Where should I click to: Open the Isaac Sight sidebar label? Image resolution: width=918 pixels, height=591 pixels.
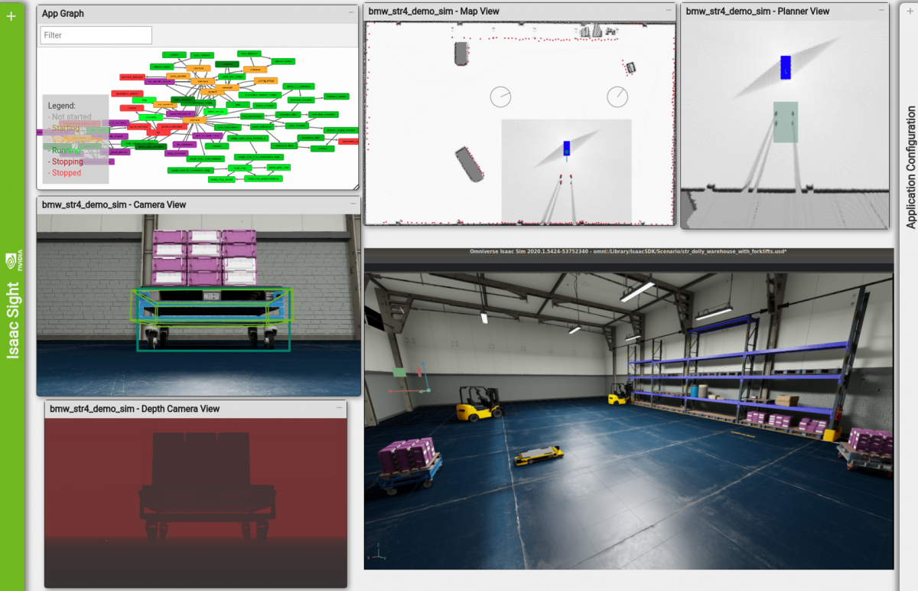pos(13,320)
